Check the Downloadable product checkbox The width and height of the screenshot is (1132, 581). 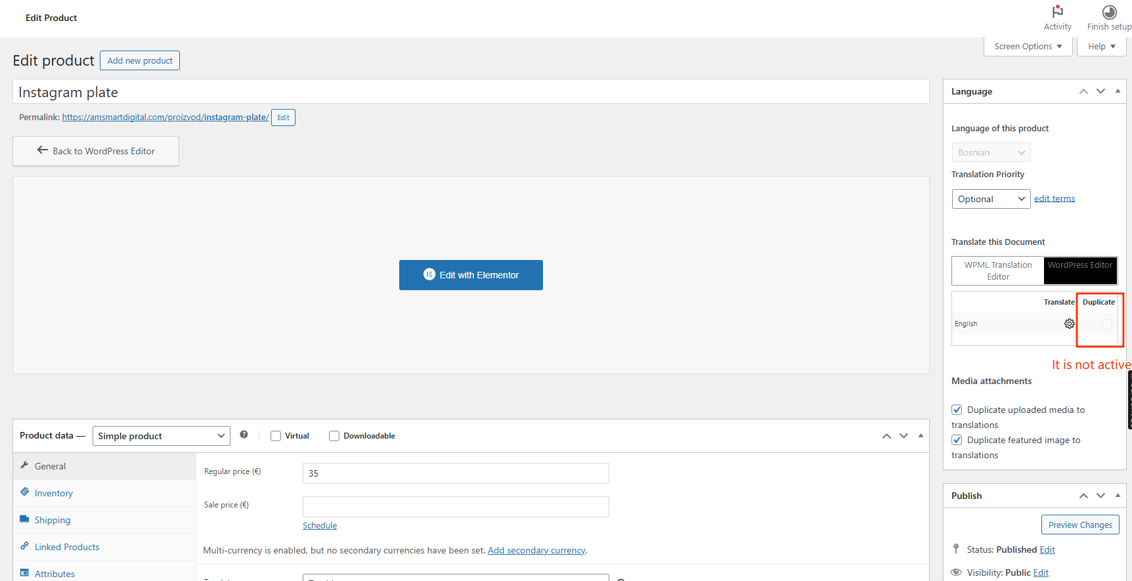click(334, 436)
